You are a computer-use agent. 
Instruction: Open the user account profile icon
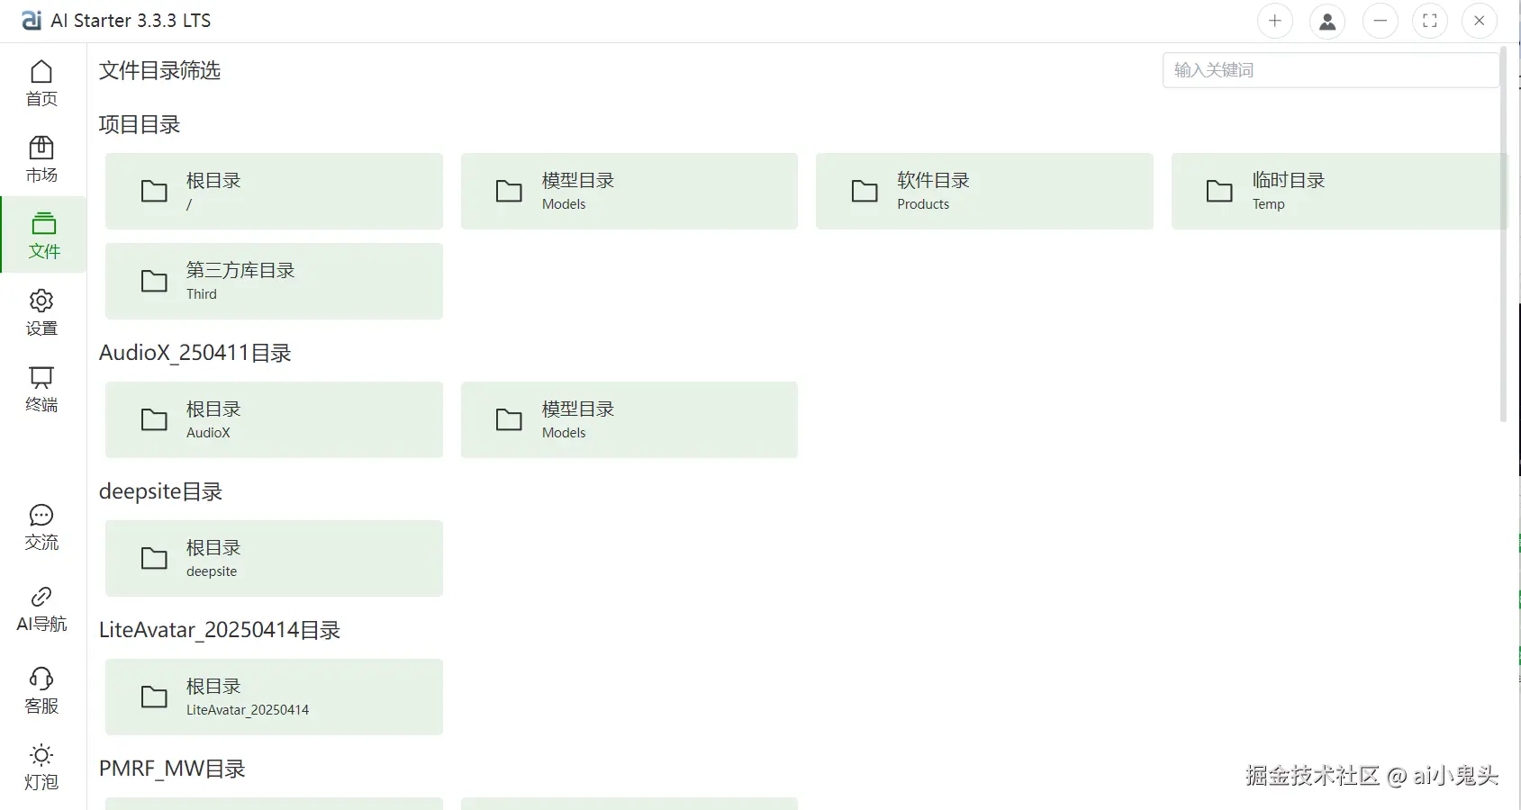(x=1326, y=21)
